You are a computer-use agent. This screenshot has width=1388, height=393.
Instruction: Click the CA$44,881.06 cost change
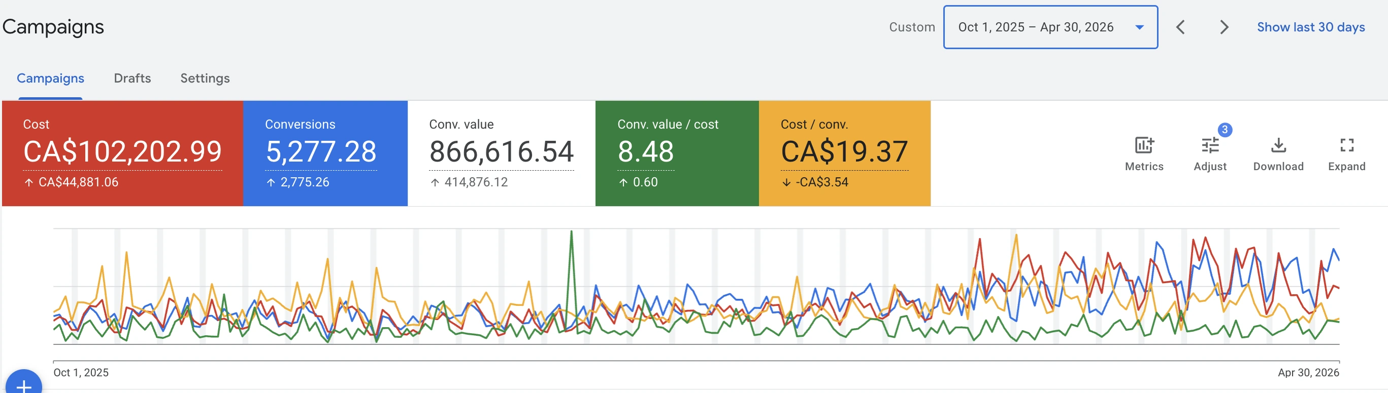[78, 182]
